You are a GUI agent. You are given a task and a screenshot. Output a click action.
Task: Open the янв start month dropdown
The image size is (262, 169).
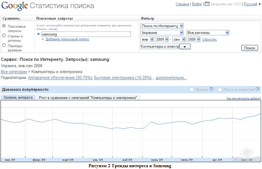(x=147, y=39)
